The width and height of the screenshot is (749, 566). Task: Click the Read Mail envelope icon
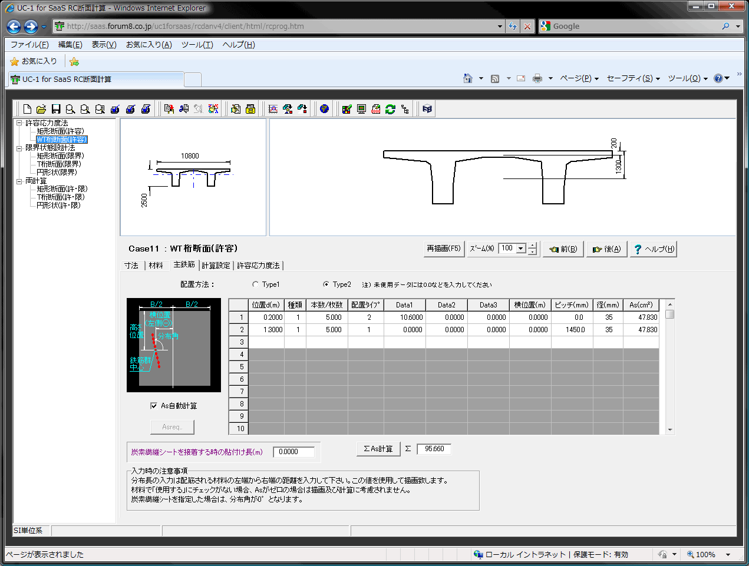pyautogui.click(x=521, y=78)
